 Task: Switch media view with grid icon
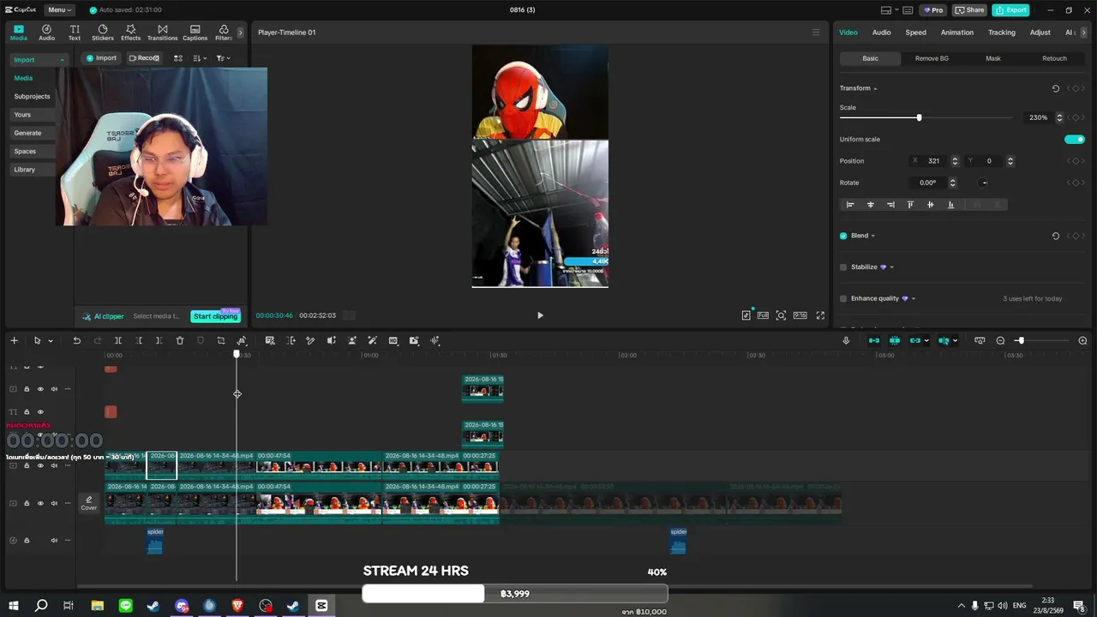178,58
